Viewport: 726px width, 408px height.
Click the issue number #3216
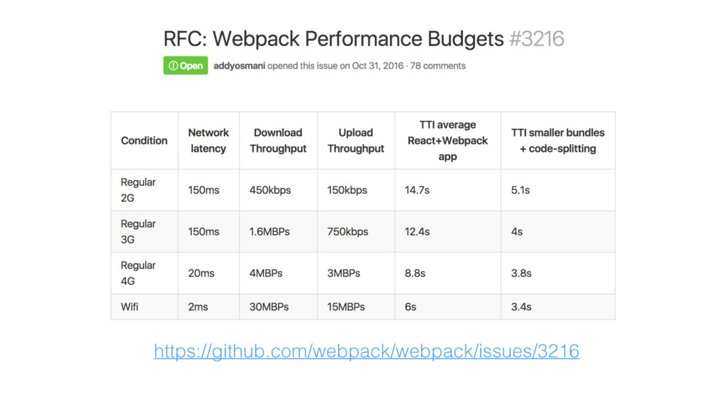tap(537, 38)
